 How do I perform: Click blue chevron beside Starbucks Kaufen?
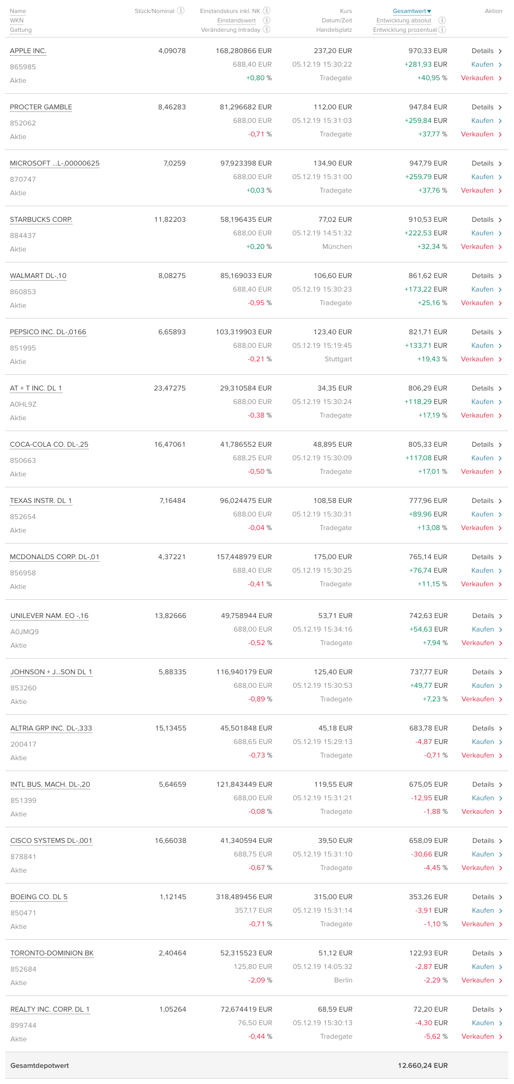tap(500, 233)
